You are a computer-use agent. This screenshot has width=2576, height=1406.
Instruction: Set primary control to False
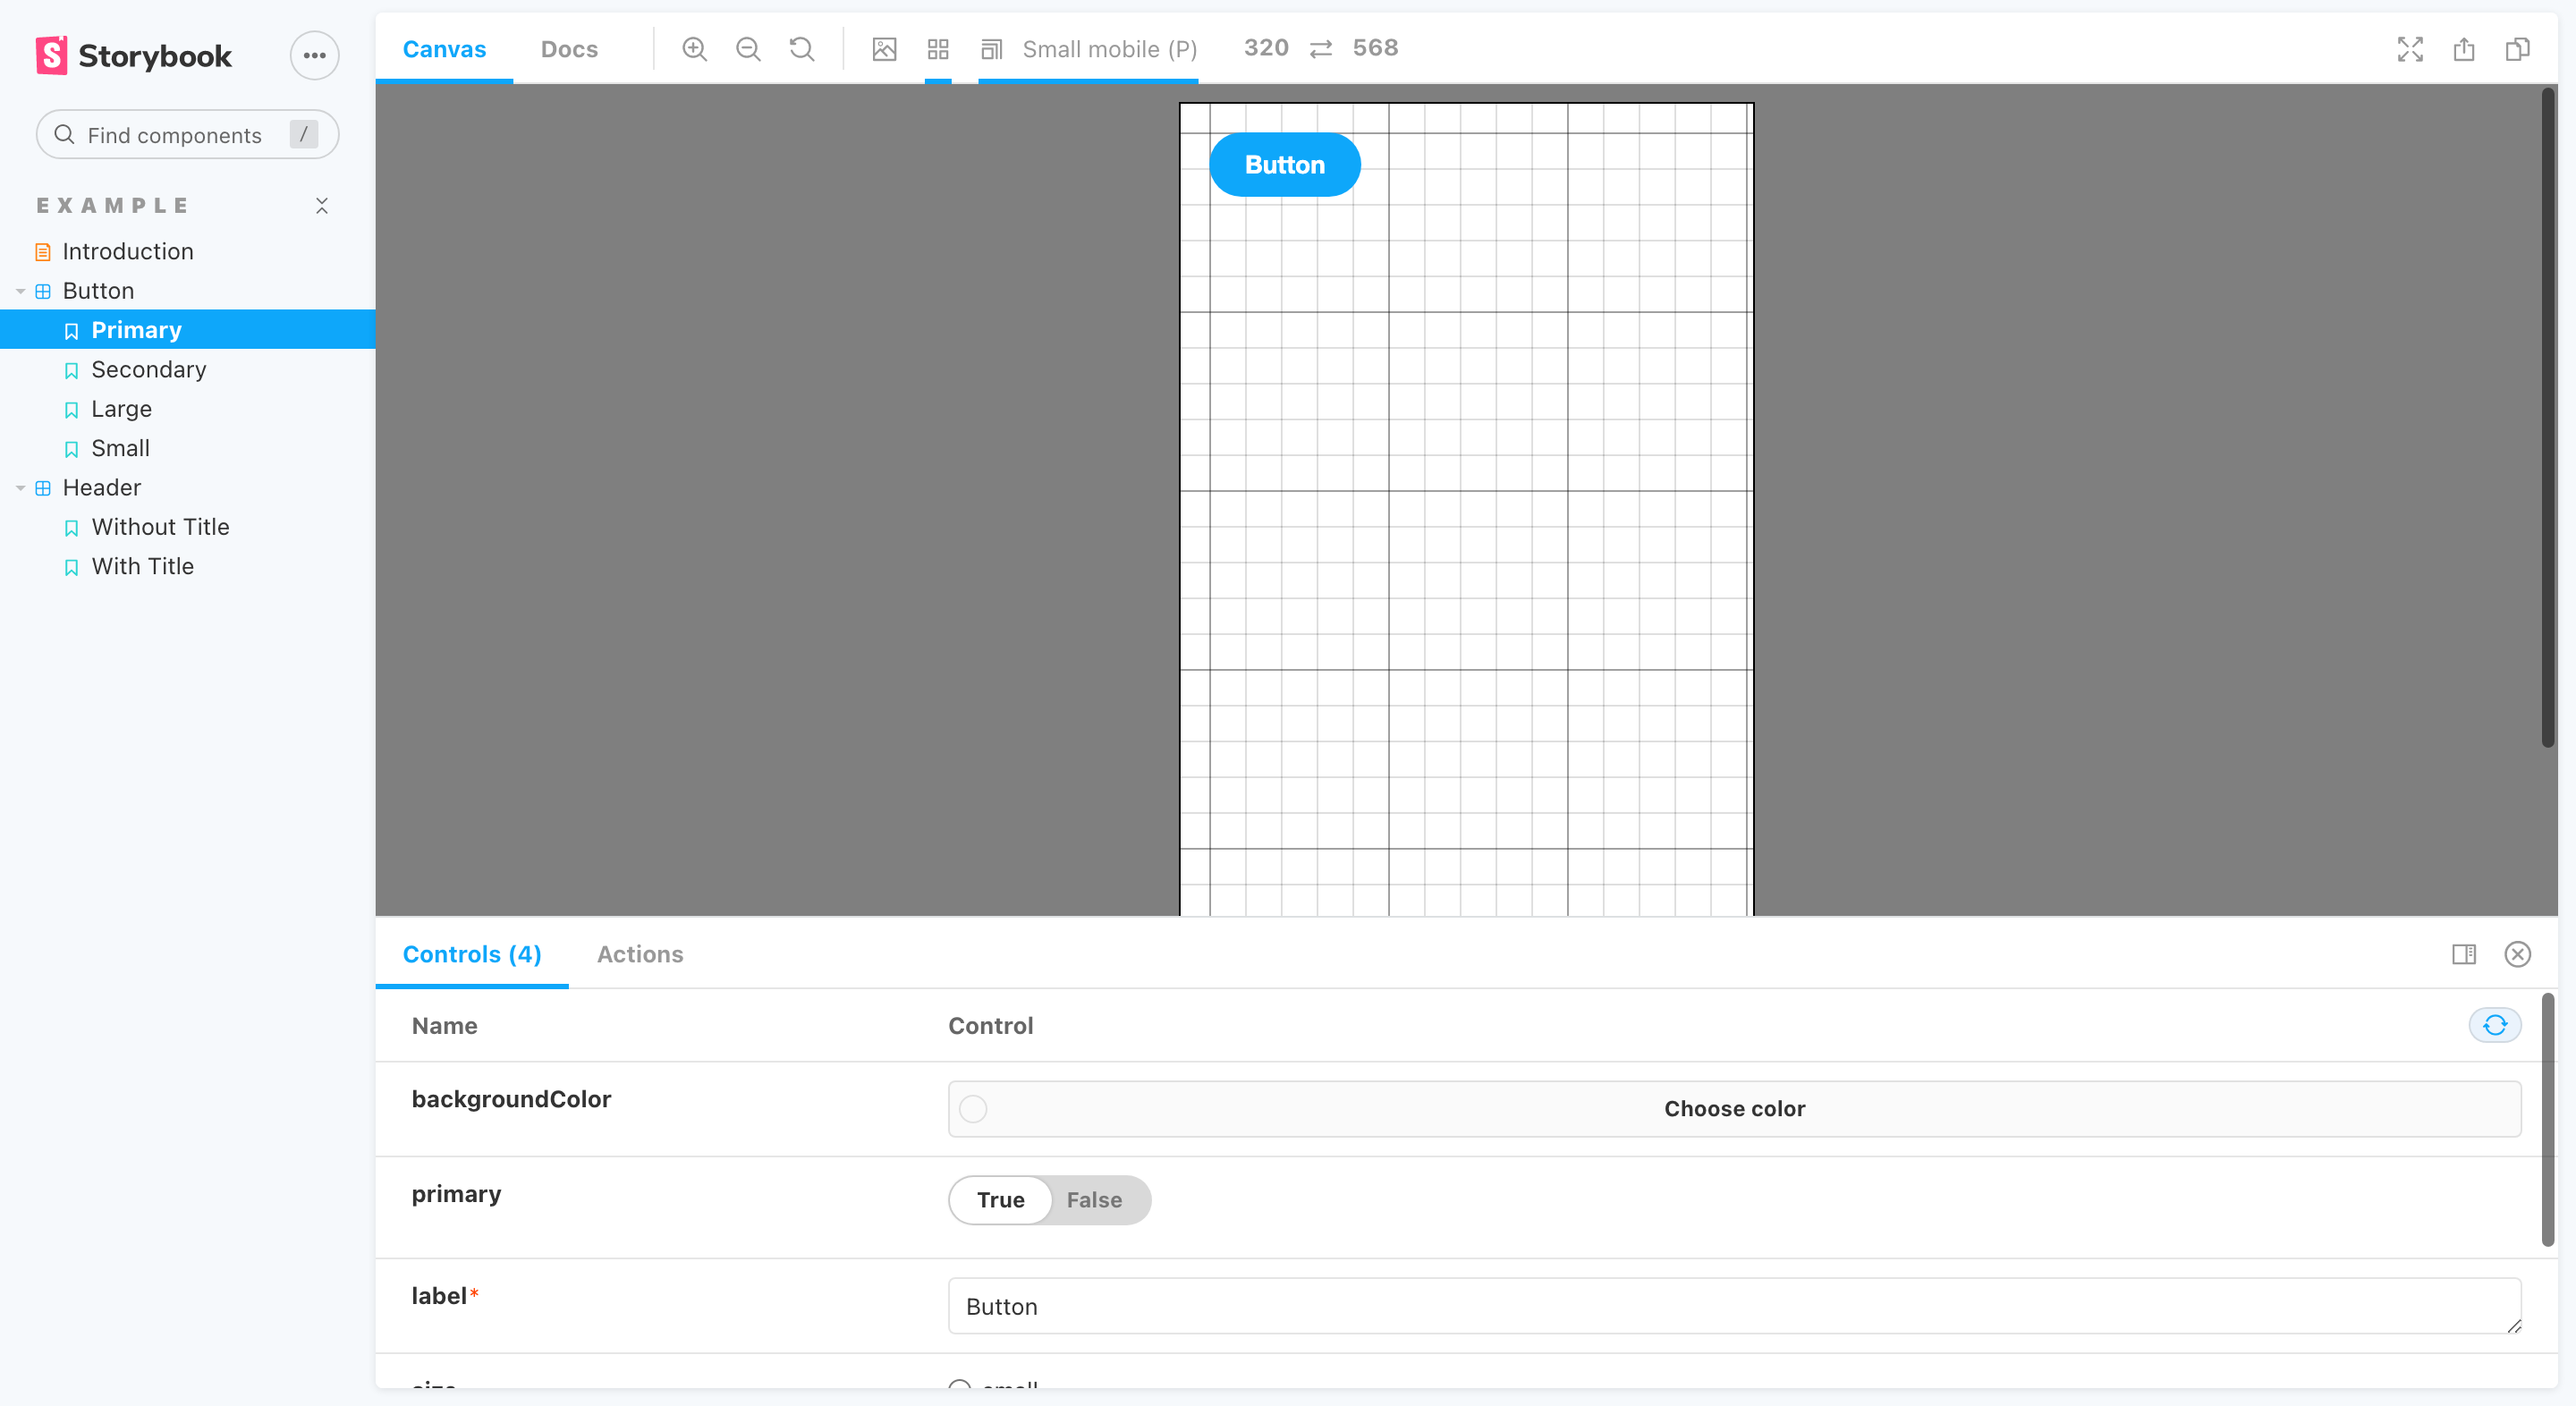point(1094,1199)
